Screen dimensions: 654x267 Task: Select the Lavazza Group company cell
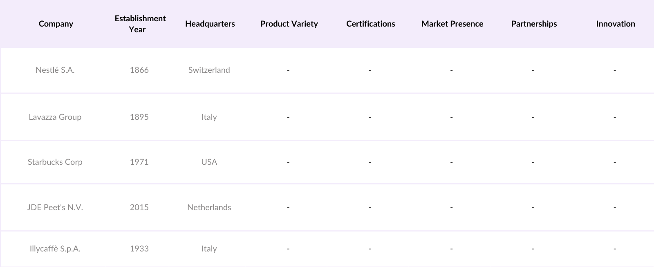tap(55, 117)
